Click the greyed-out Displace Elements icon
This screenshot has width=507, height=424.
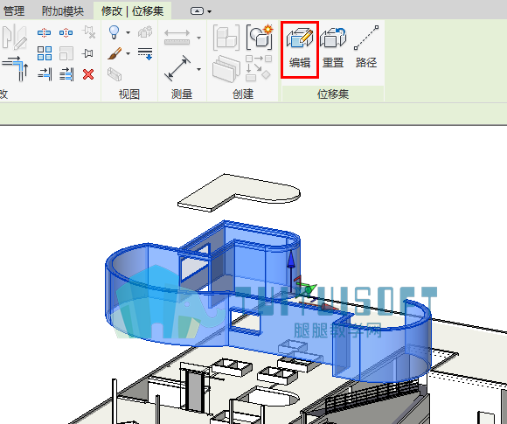coord(145,32)
